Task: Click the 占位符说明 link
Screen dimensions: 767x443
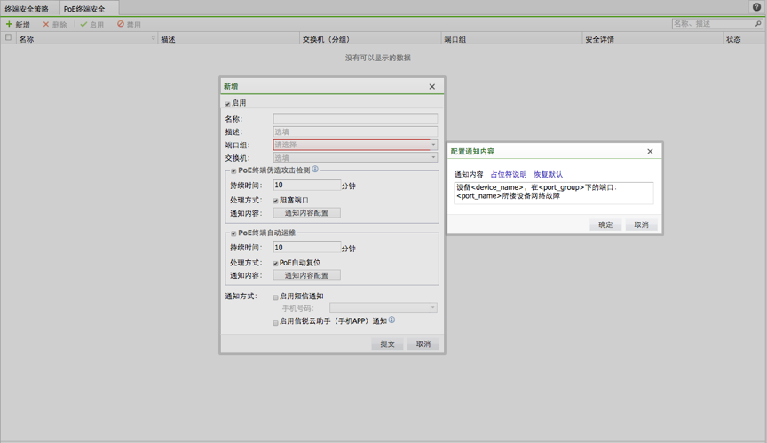Action: (509, 175)
